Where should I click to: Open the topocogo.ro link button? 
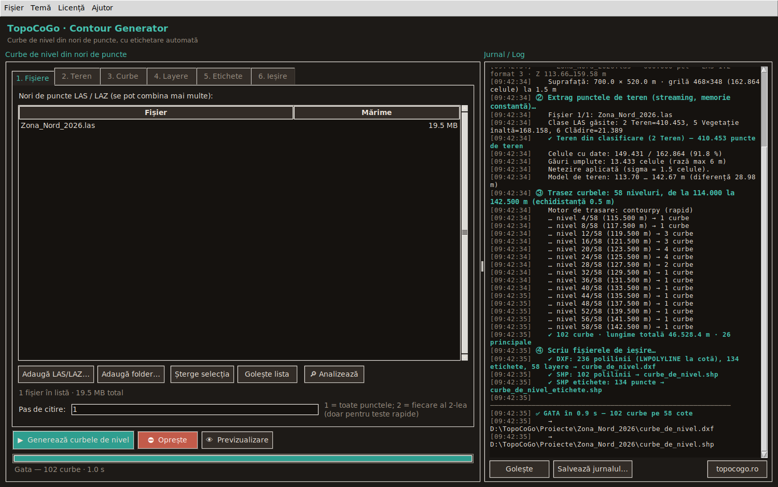coord(737,469)
